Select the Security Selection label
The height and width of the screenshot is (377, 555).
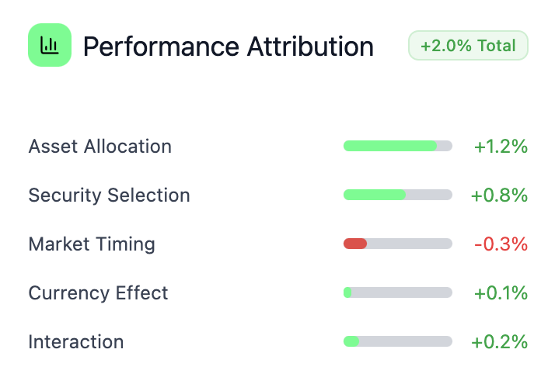[x=109, y=195]
